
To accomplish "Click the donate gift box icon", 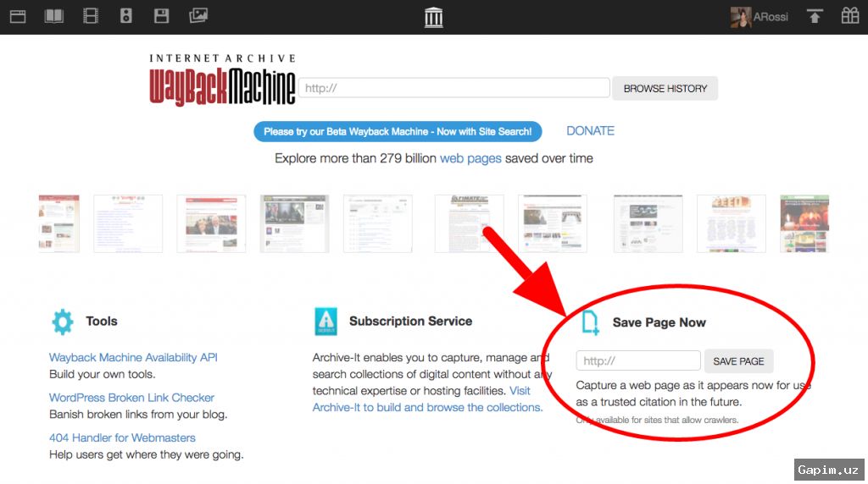I will coord(849,16).
